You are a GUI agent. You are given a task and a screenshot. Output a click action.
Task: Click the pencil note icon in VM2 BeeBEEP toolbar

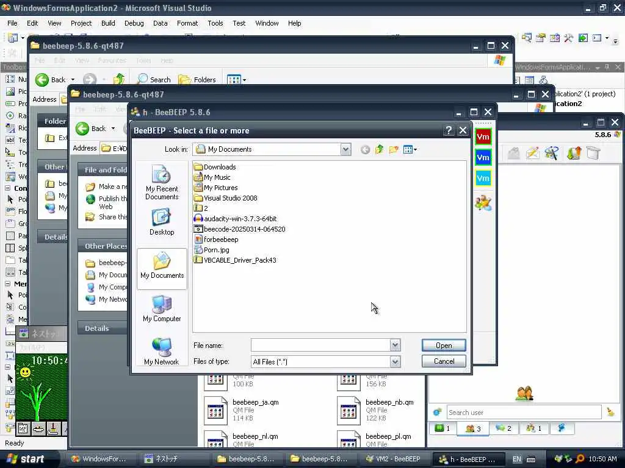pos(532,153)
